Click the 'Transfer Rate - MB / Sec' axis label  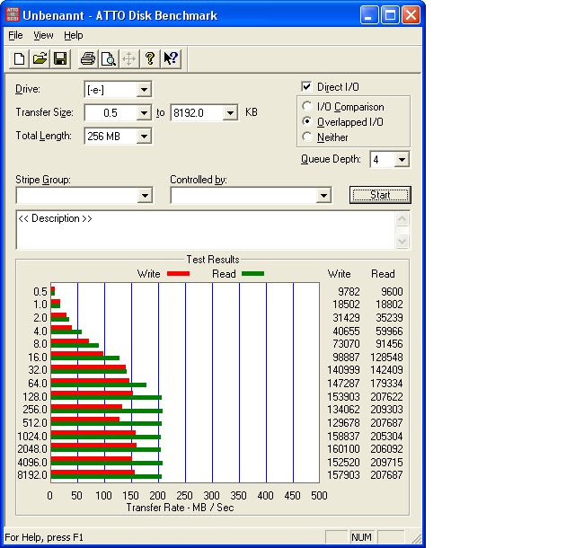180,508
